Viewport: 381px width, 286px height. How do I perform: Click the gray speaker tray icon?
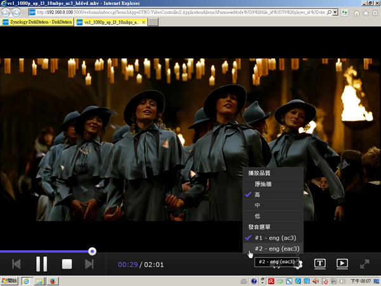click(342, 281)
